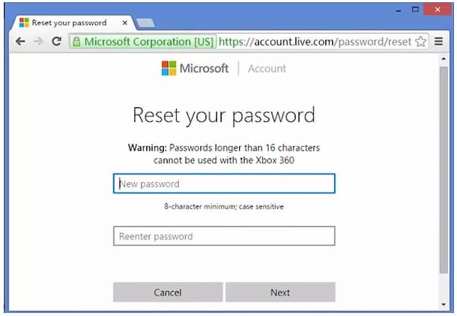
Task: Click the scrollbar down arrow
Action: click(443, 305)
